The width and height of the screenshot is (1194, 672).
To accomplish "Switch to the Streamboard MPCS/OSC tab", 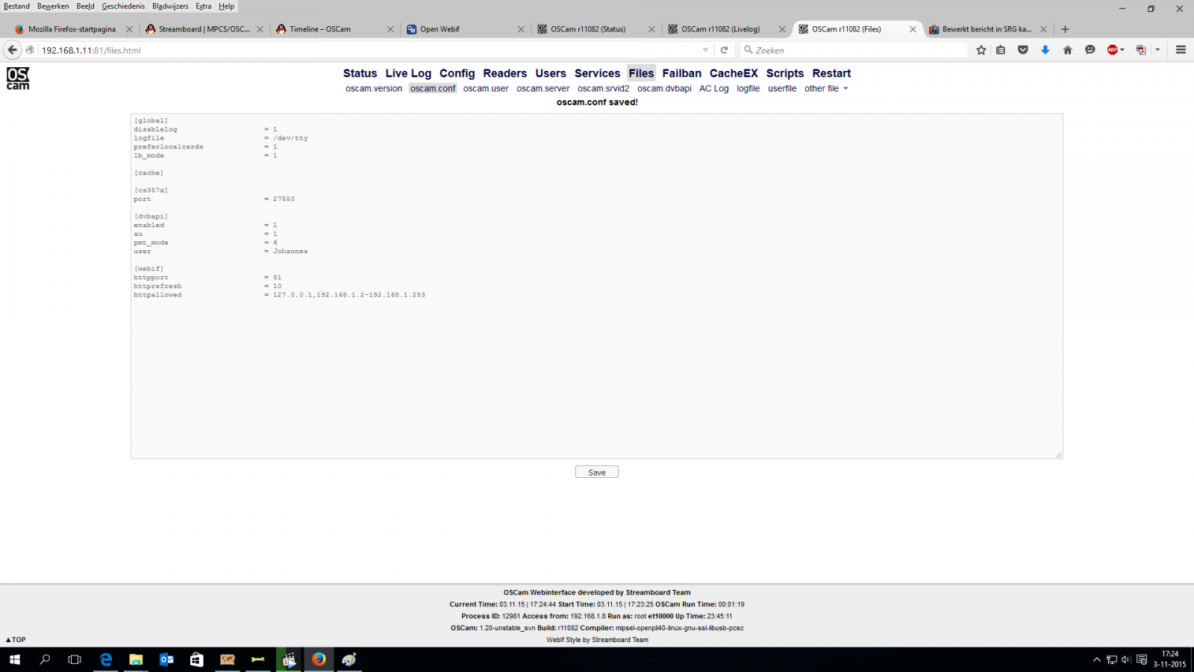I will [x=205, y=29].
